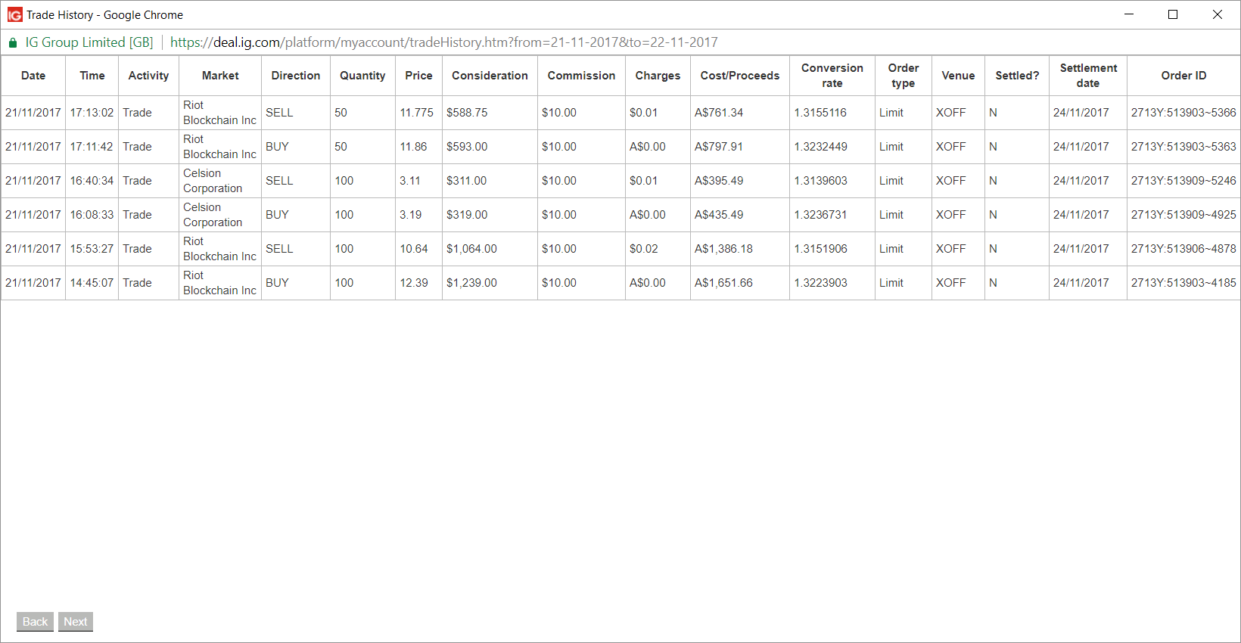Image resolution: width=1241 pixels, height=643 pixels.
Task: Select the address bar URL
Action: (x=444, y=42)
